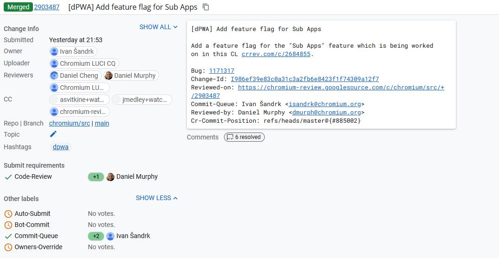Click the Daniel Cheng reviewer avatar icon

click(54, 76)
